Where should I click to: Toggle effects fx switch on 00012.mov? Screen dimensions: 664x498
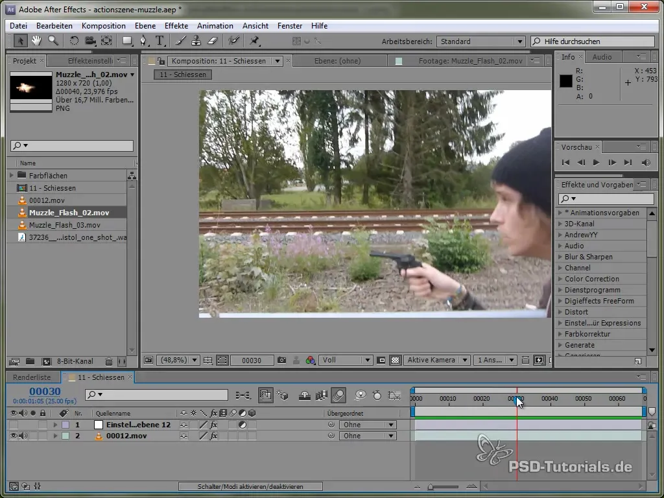click(213, 436)
